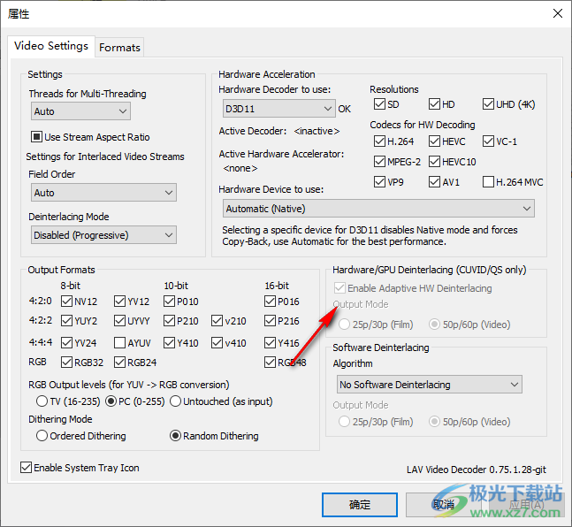Toggle P016 output format checkbox
572x527 pixels.
click(x=270, y=302)
